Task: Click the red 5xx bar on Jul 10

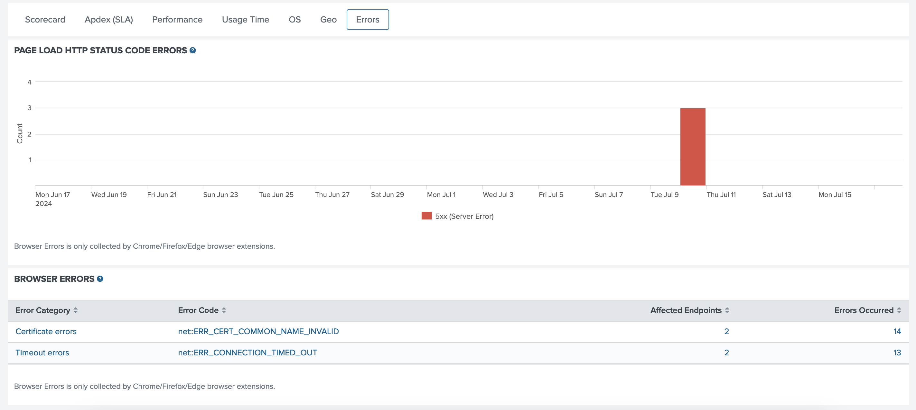Action: click(692, 147)
